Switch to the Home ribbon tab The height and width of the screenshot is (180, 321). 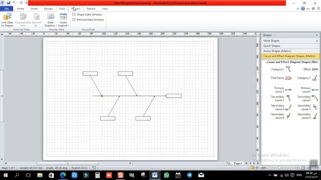pos(21,8)
